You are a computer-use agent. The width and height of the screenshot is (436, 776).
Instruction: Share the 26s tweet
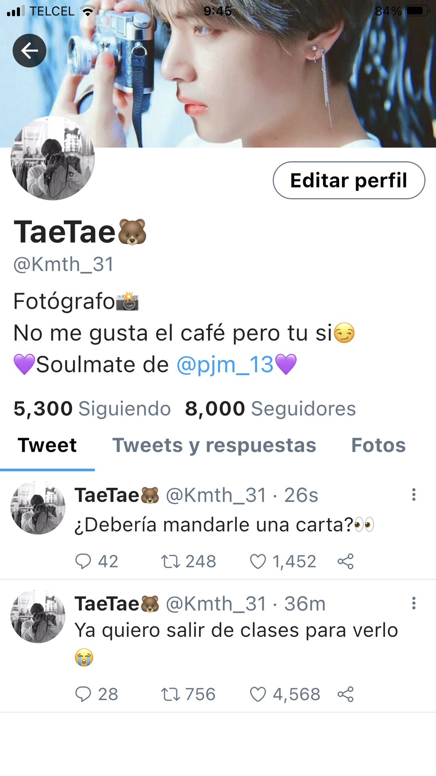(346, 561)
